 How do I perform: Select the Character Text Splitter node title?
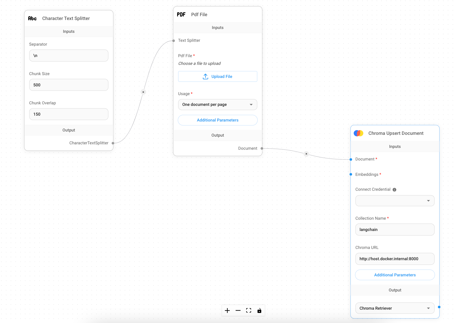coord(66,18)
